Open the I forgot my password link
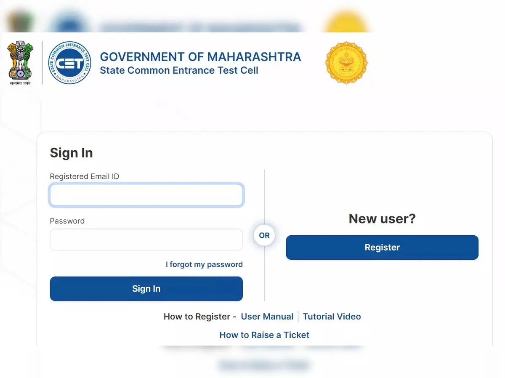Screen dimensions: 505x378 204,264
